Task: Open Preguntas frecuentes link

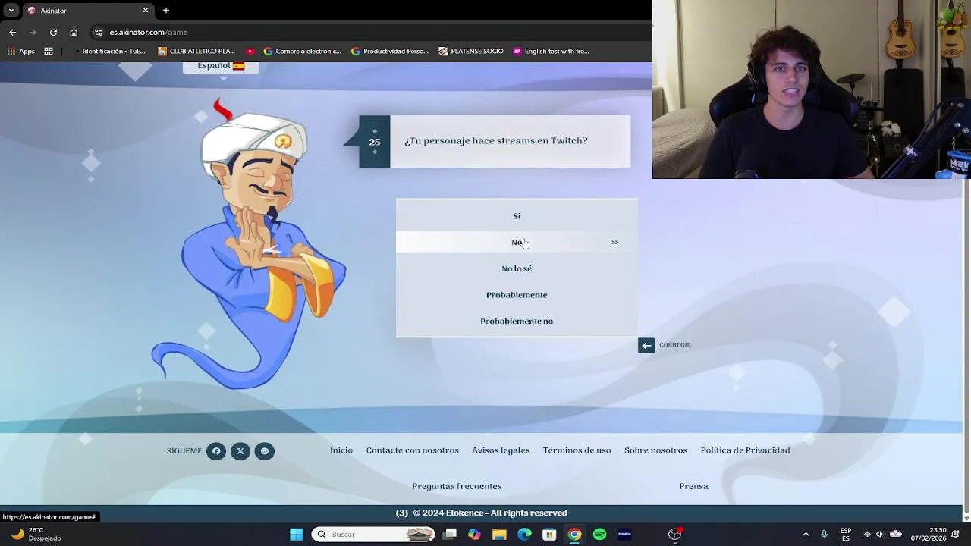Action: 457,486
